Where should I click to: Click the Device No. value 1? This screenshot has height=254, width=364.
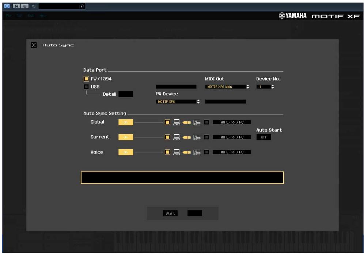(263, 87)
